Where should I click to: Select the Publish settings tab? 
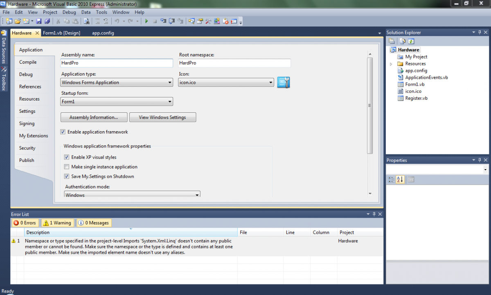tap(27, 160)
